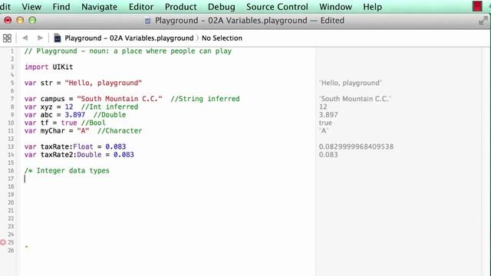491x276 pixels.
Task: Click the Integer data types comment
Action: [67, 170]
